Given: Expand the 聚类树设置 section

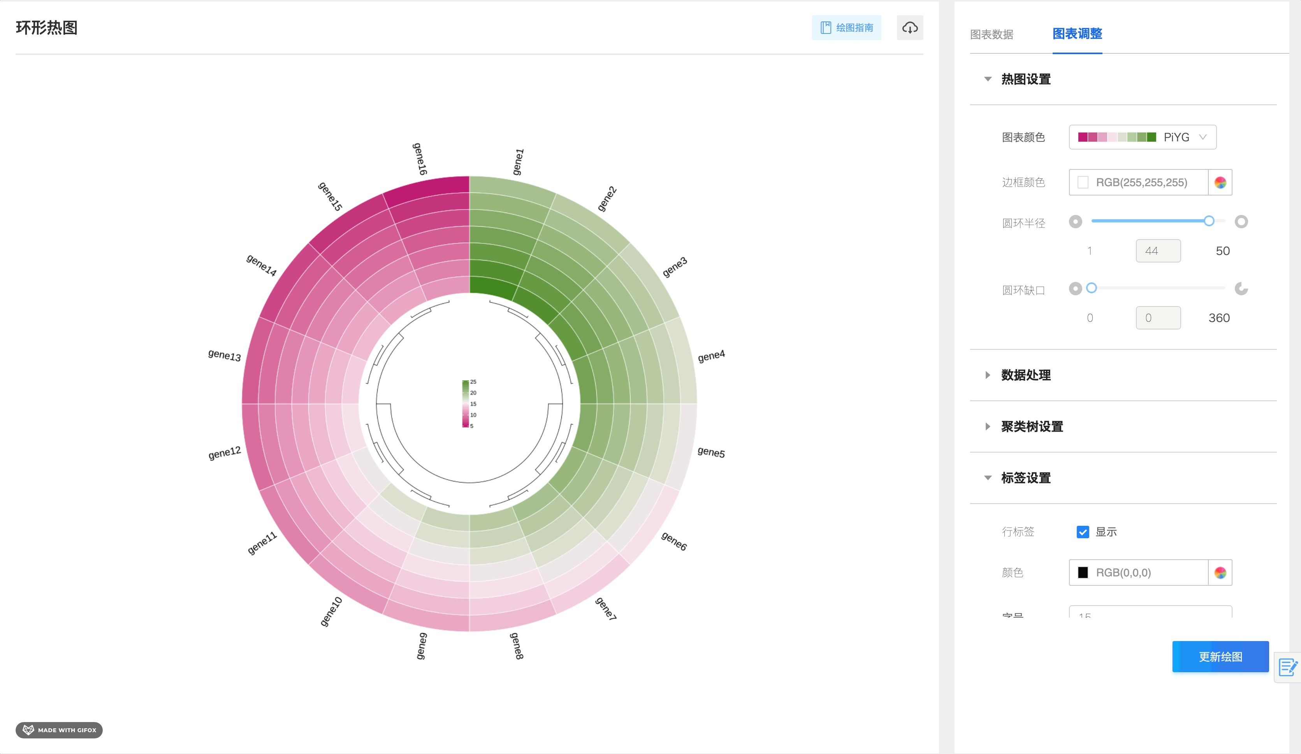Looking at the screenshot, I should pyautogui.click(x=1032, y=426).
